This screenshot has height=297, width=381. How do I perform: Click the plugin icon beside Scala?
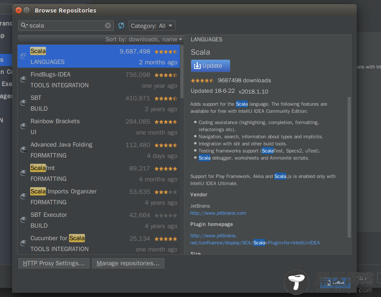pos(23,56)
